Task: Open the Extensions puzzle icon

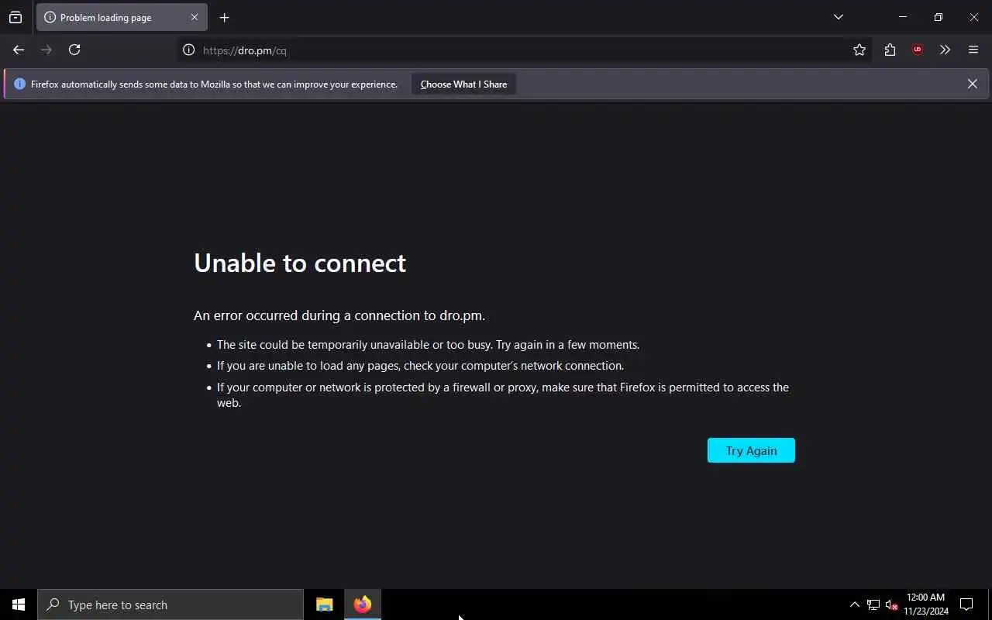Action: tap(890, 50)
